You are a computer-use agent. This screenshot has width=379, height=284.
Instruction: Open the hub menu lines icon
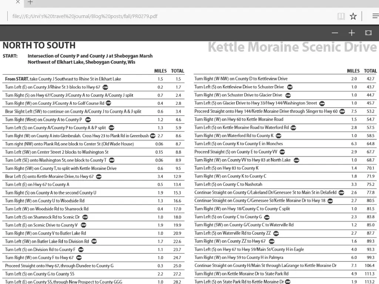pos(376,16)
